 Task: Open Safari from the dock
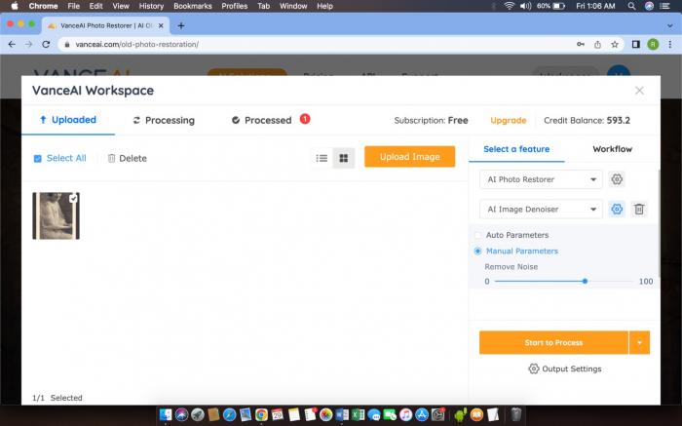point(230,414)
